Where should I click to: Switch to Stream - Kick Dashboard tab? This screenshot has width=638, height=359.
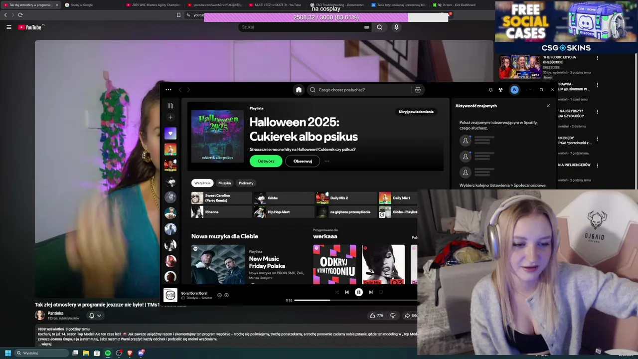459,5
